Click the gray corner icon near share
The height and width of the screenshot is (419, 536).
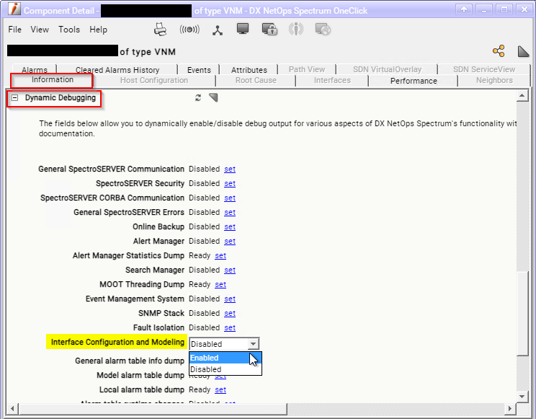[x=524, y=50]
